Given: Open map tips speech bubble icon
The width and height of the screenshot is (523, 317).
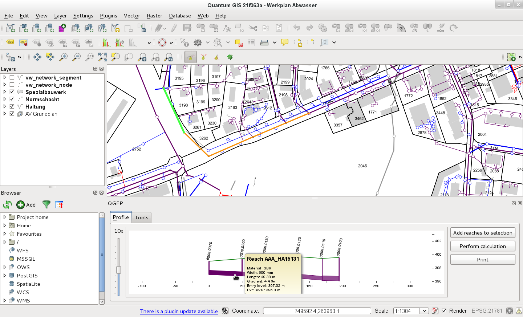Looking at the screenshot, I should click(285, 42).
